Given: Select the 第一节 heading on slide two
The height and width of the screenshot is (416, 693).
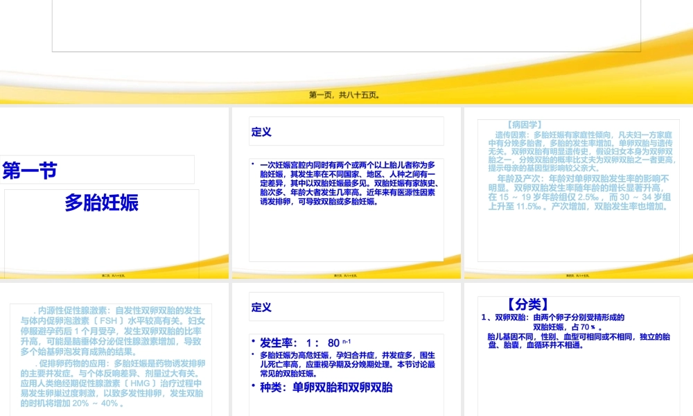Looking at the screenshot, I should [x=30, y=171].
